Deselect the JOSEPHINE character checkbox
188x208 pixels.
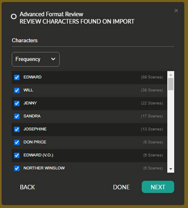tap(17, 129)
